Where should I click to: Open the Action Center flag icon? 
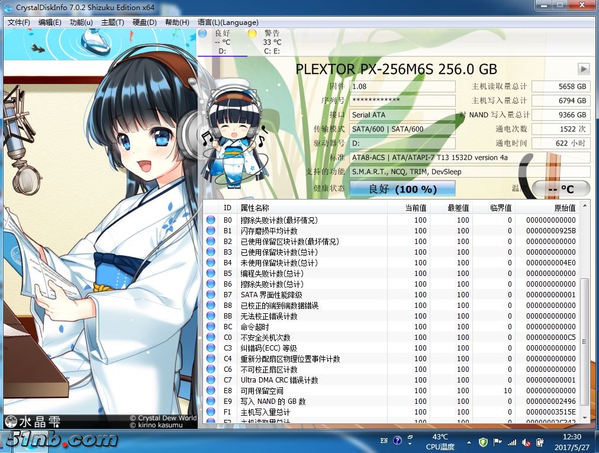point(497,443)
